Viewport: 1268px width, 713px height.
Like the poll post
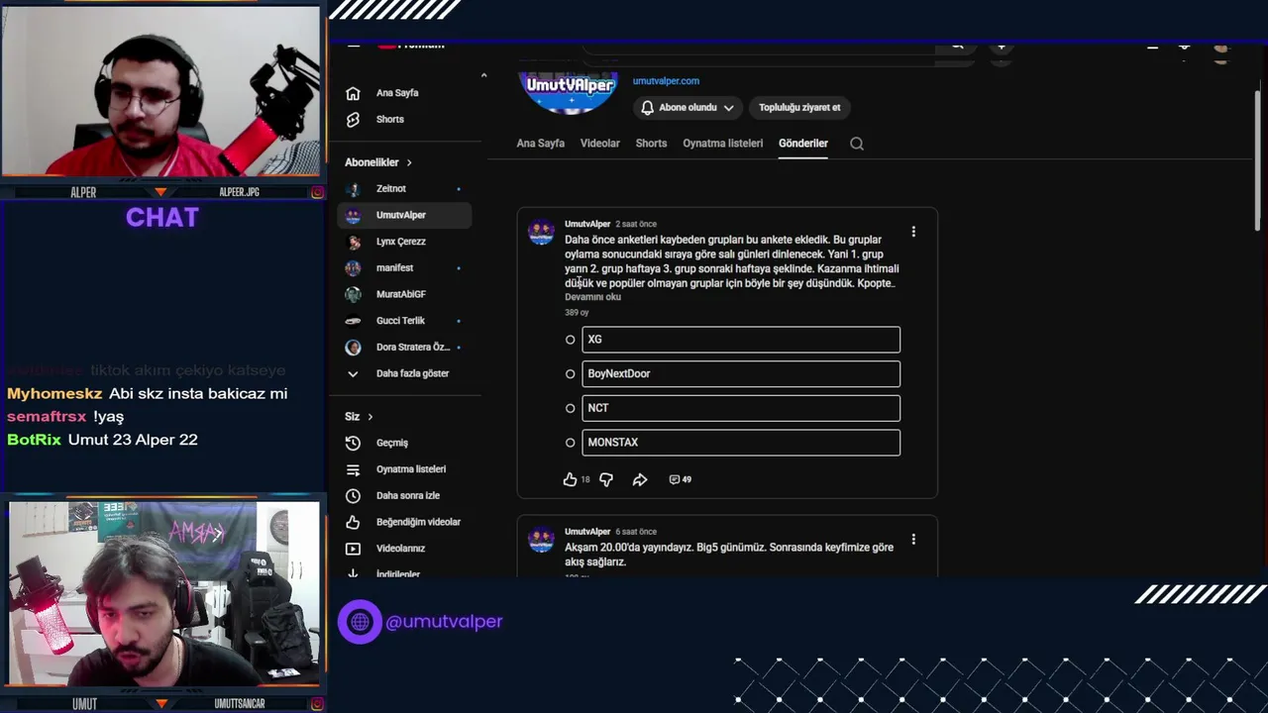pyautogui.click(x=570, y=479)
